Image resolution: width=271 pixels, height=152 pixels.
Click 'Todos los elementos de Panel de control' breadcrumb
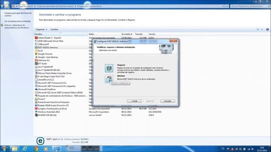pos(55,6)
